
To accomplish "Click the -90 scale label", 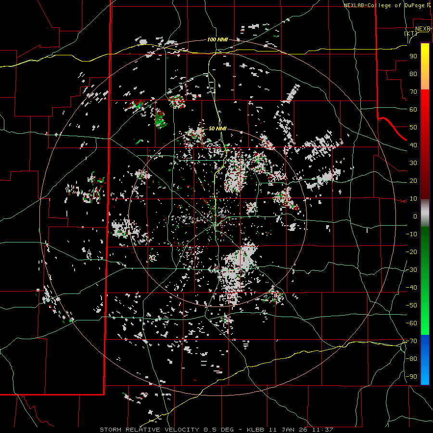I will pos(411,377).
